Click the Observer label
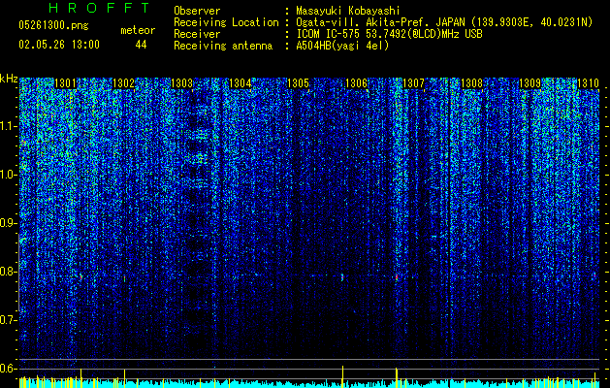Viewport: 610px width, 388px height. (197, 11)
